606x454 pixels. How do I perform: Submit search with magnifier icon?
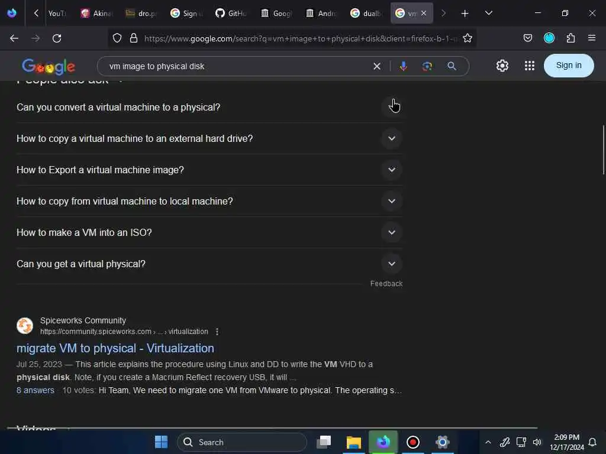click(452, 66)
